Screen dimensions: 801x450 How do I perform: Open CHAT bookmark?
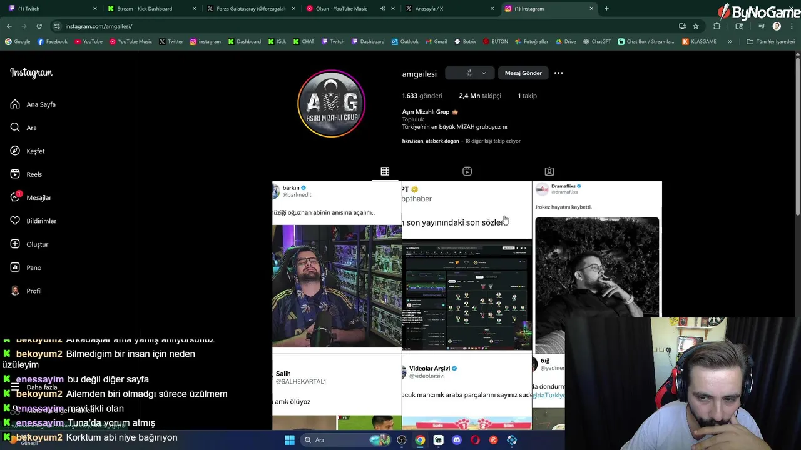coord(304,42)
